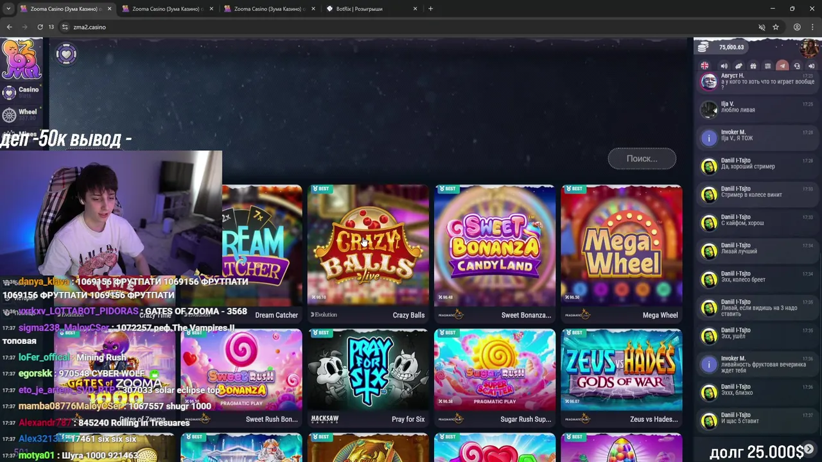Image resolution: width=822 pixels, height=462 pixels.
Task: Switch to the Telegram chat tab icon
Action: (x=782, y=66)
